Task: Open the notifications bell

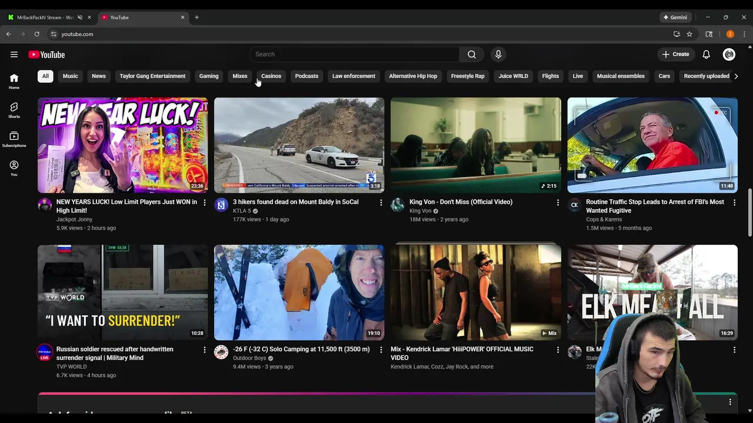Action: [x=707, y=55]
